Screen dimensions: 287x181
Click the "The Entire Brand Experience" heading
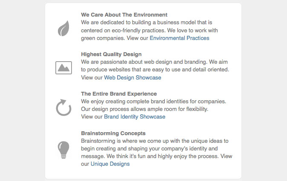pos(119,94)
